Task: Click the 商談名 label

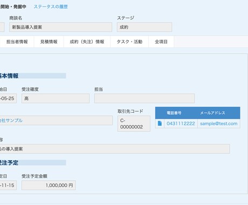Action: tap(16, 18)
